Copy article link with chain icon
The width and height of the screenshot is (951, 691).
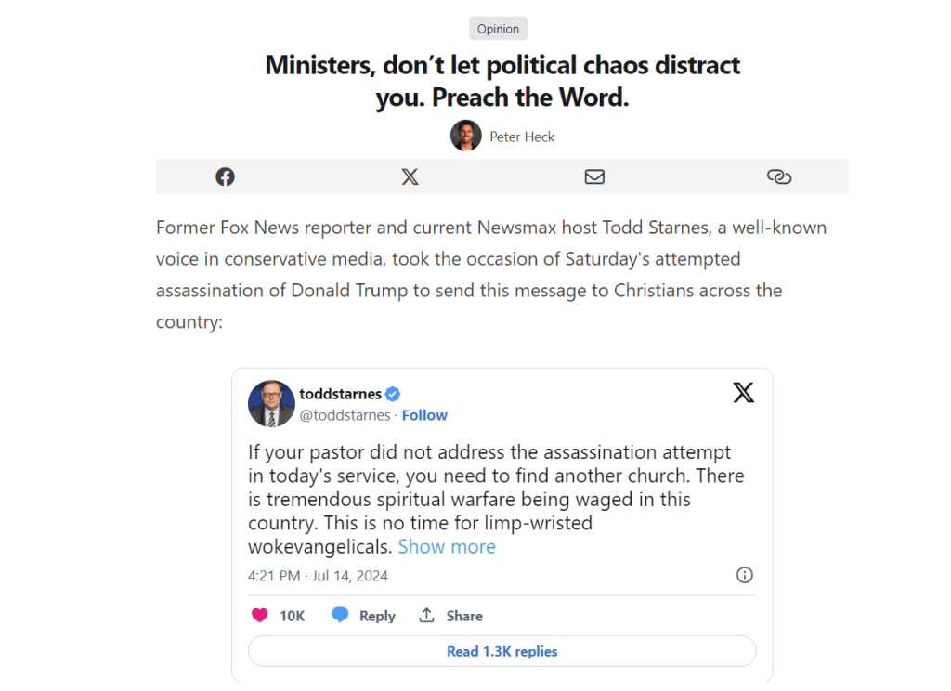(779, 176)
